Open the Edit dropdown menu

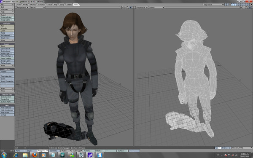pyautogui.click(x=7, y=7)
